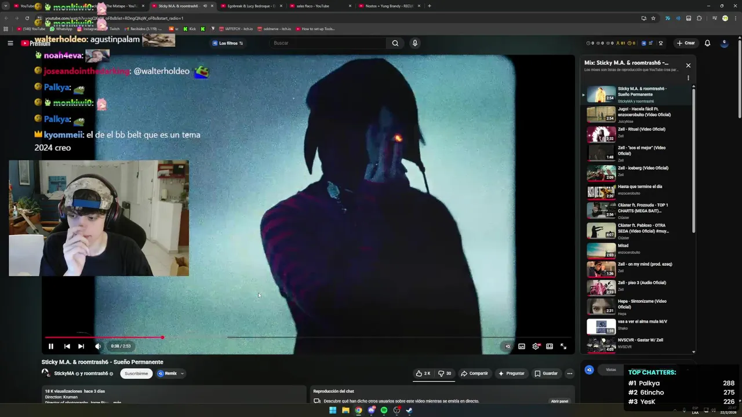742x417 pixels.
Task: Open the notifications bell
Action: coord(707,43)
